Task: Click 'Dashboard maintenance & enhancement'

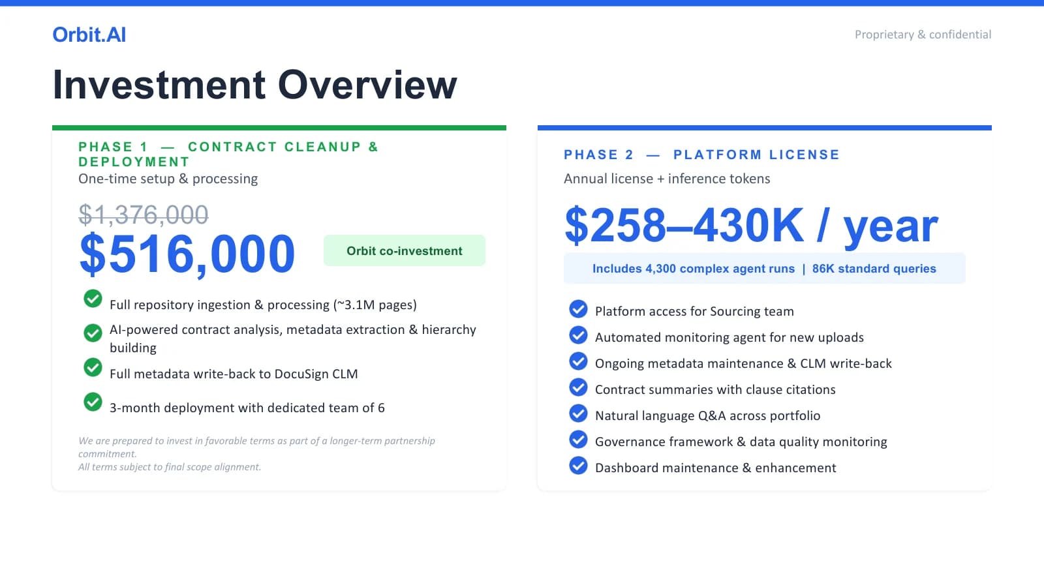Action: (715, 468)
